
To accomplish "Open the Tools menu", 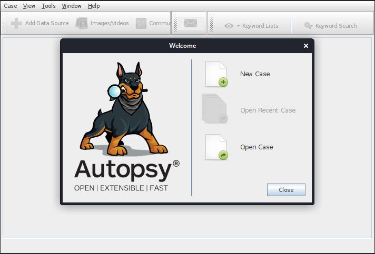I will pyautogui.click(x=48, y=6).
